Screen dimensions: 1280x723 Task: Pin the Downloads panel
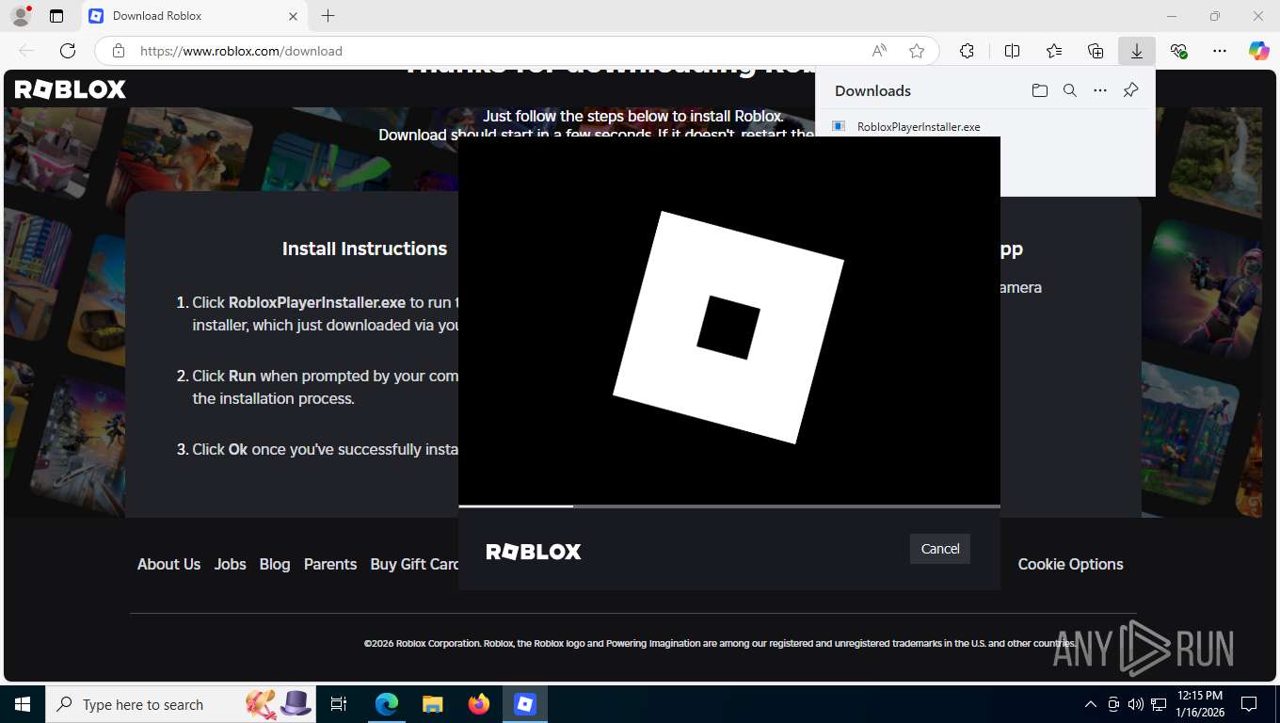click(x=1130, y=90)
